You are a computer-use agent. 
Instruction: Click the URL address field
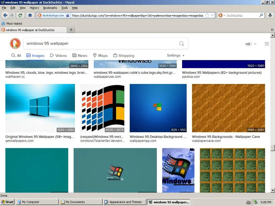(137, 15)
